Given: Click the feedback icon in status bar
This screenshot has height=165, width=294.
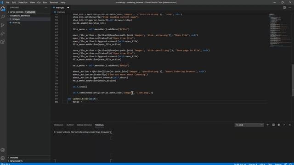Looking at the screenshot, I should pyautogui.click(x=285, y=164).
